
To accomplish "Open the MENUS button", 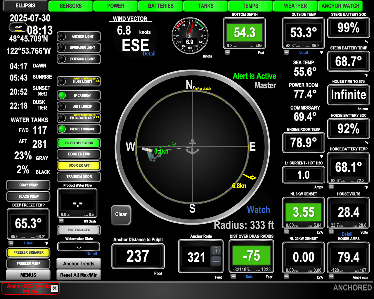I will [28, 275].
